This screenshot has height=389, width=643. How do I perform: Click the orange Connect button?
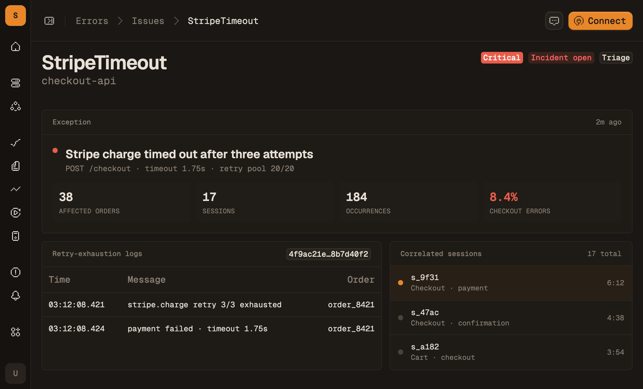pos(600,21)
